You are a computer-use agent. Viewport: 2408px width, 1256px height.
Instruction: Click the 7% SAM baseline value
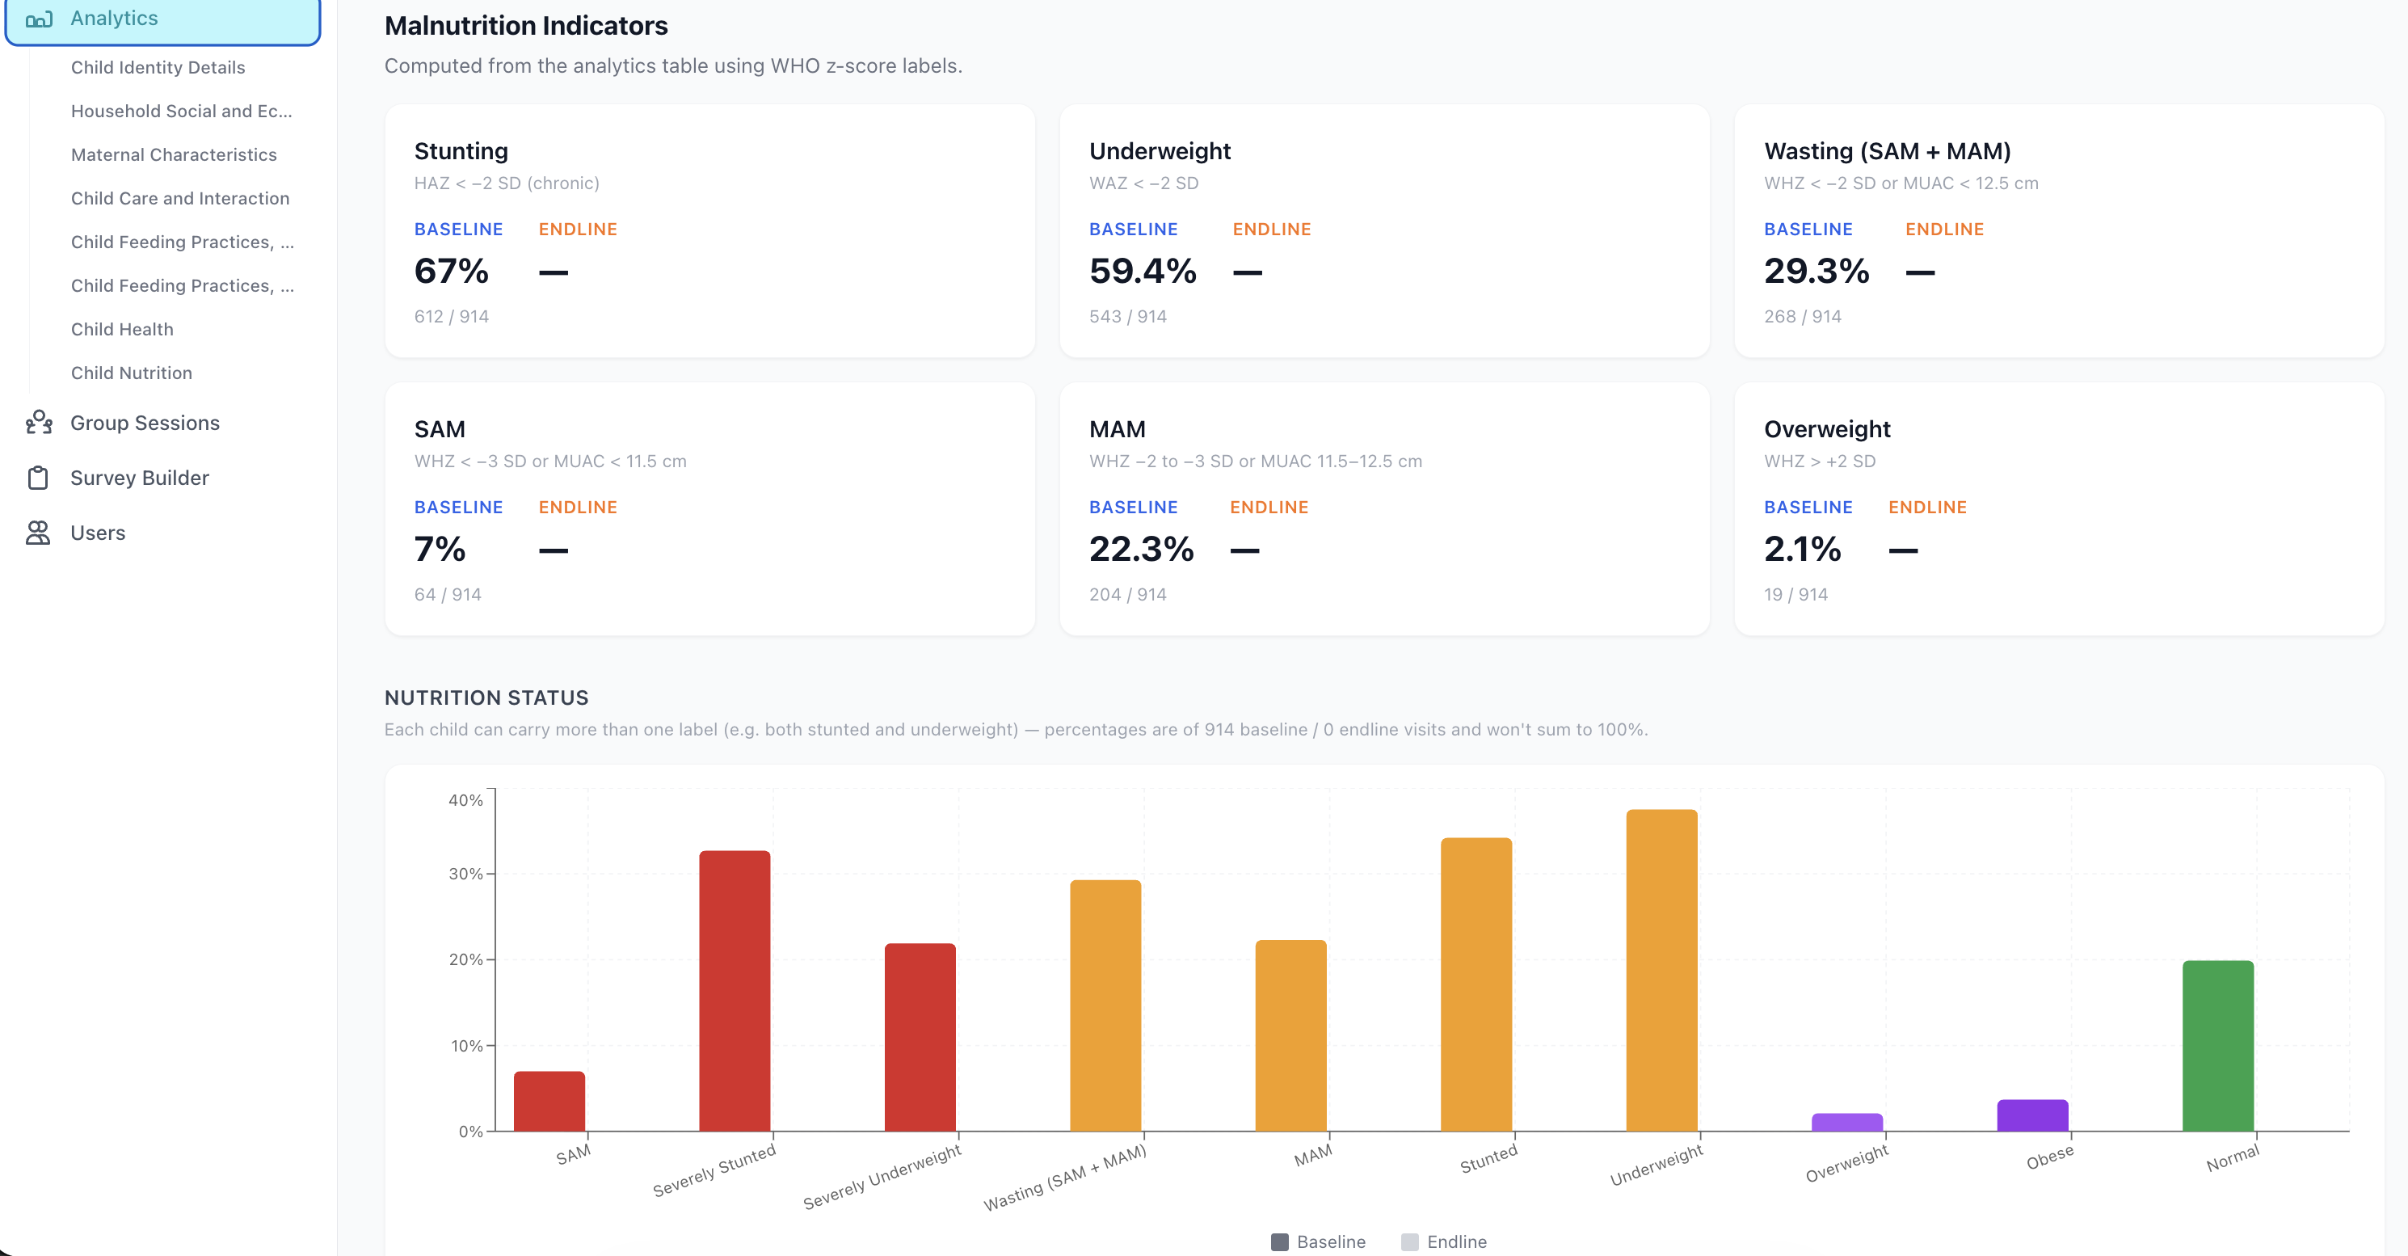coord(440,549)
